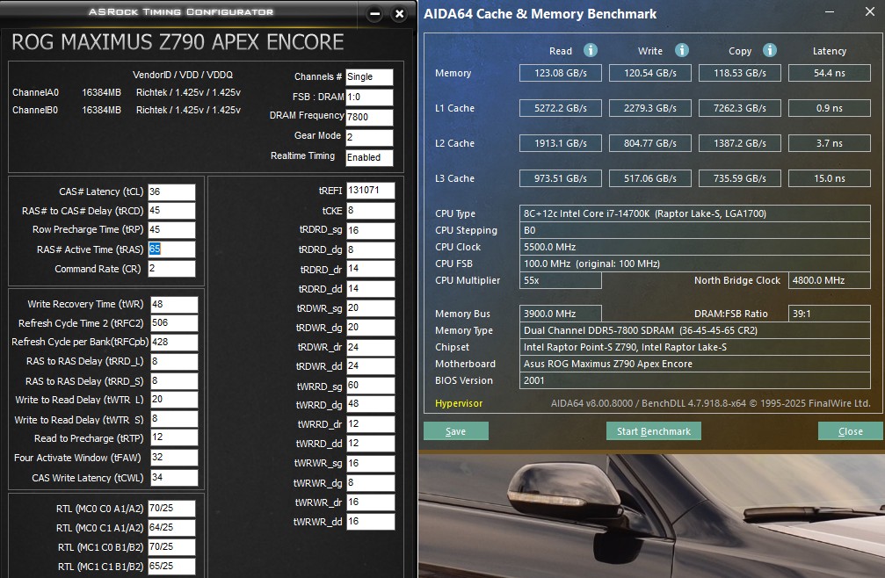Select the RAS# to CAS# Delay (tRCD) field
The image size is (885, 578).
pos(171,210)
